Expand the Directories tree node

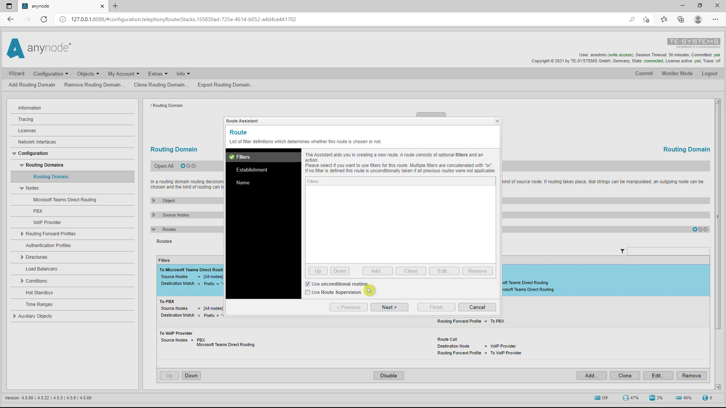(x=22, y=257)
